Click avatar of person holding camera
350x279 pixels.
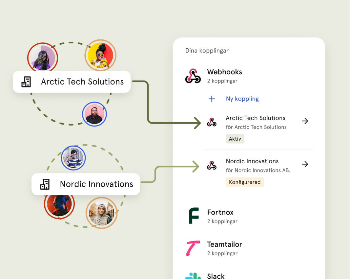coord(73,158)
